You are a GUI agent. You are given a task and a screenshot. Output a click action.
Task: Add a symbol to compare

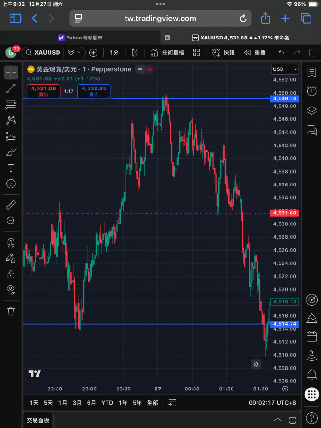93,52
